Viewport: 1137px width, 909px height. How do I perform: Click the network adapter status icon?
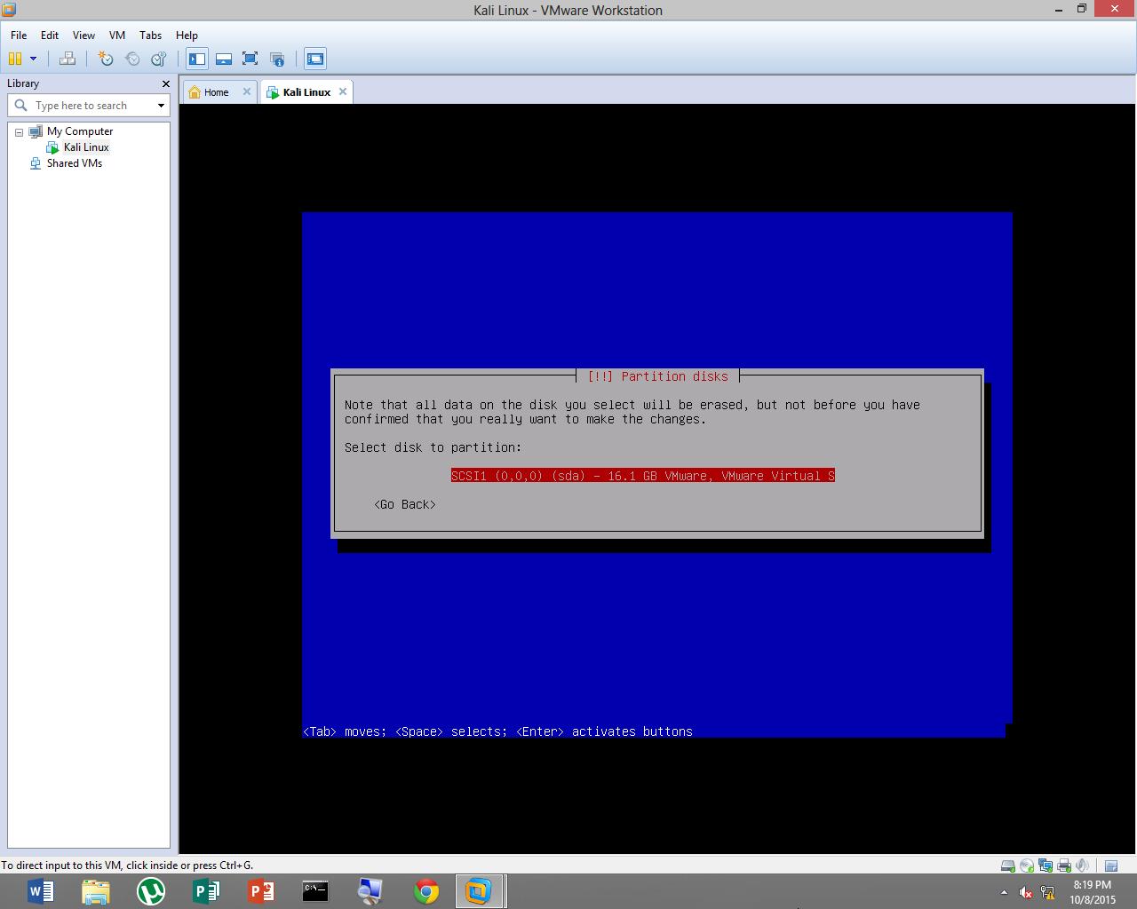click(1046, 866)
